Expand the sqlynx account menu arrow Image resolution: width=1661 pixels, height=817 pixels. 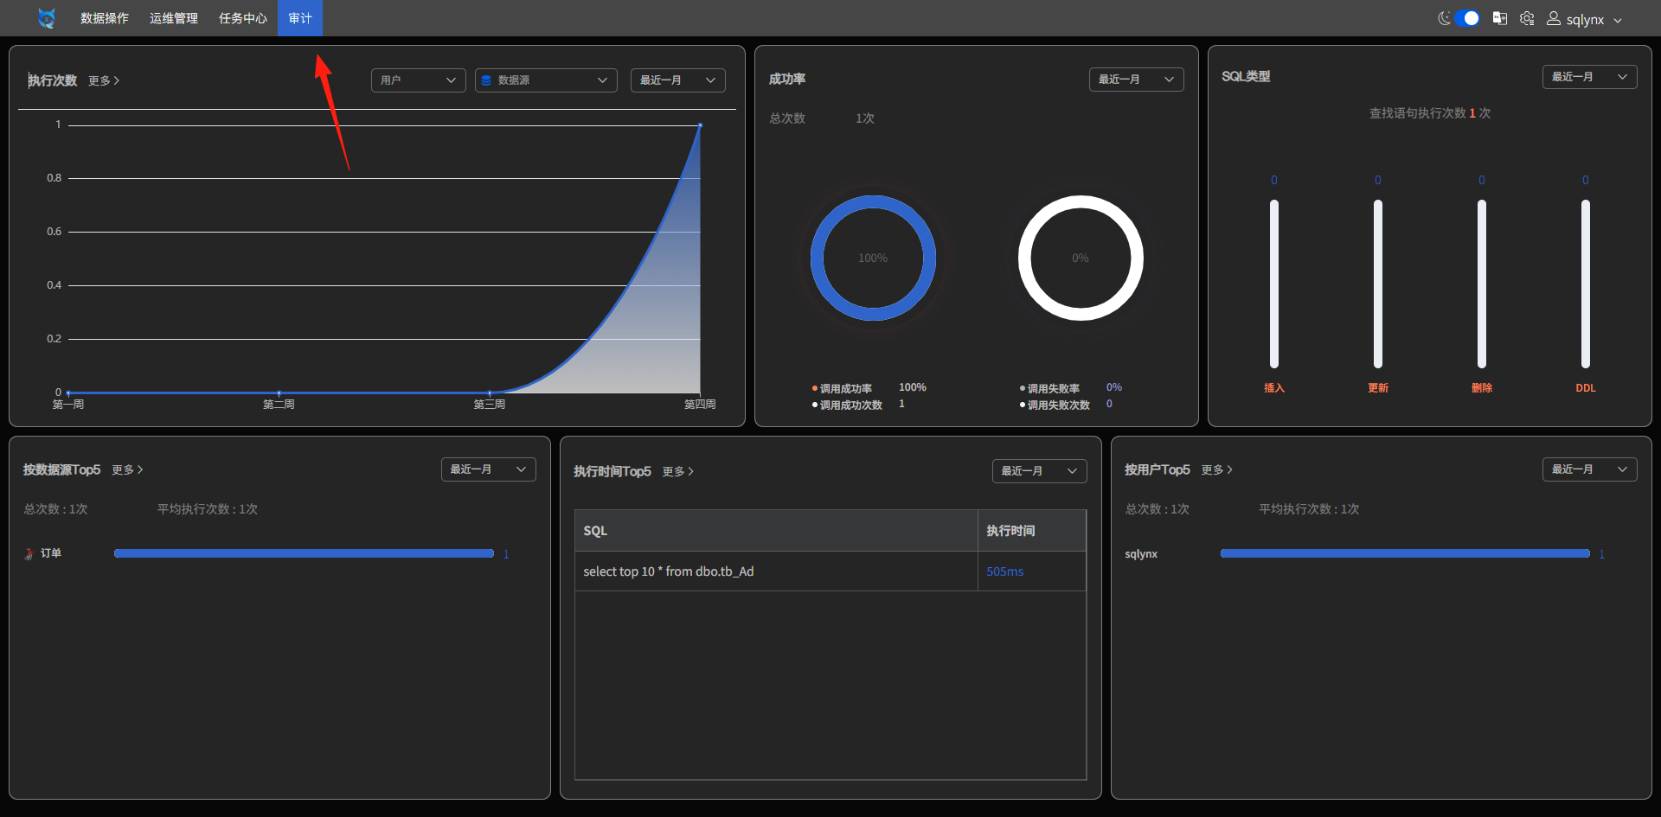click(1618, 20)
